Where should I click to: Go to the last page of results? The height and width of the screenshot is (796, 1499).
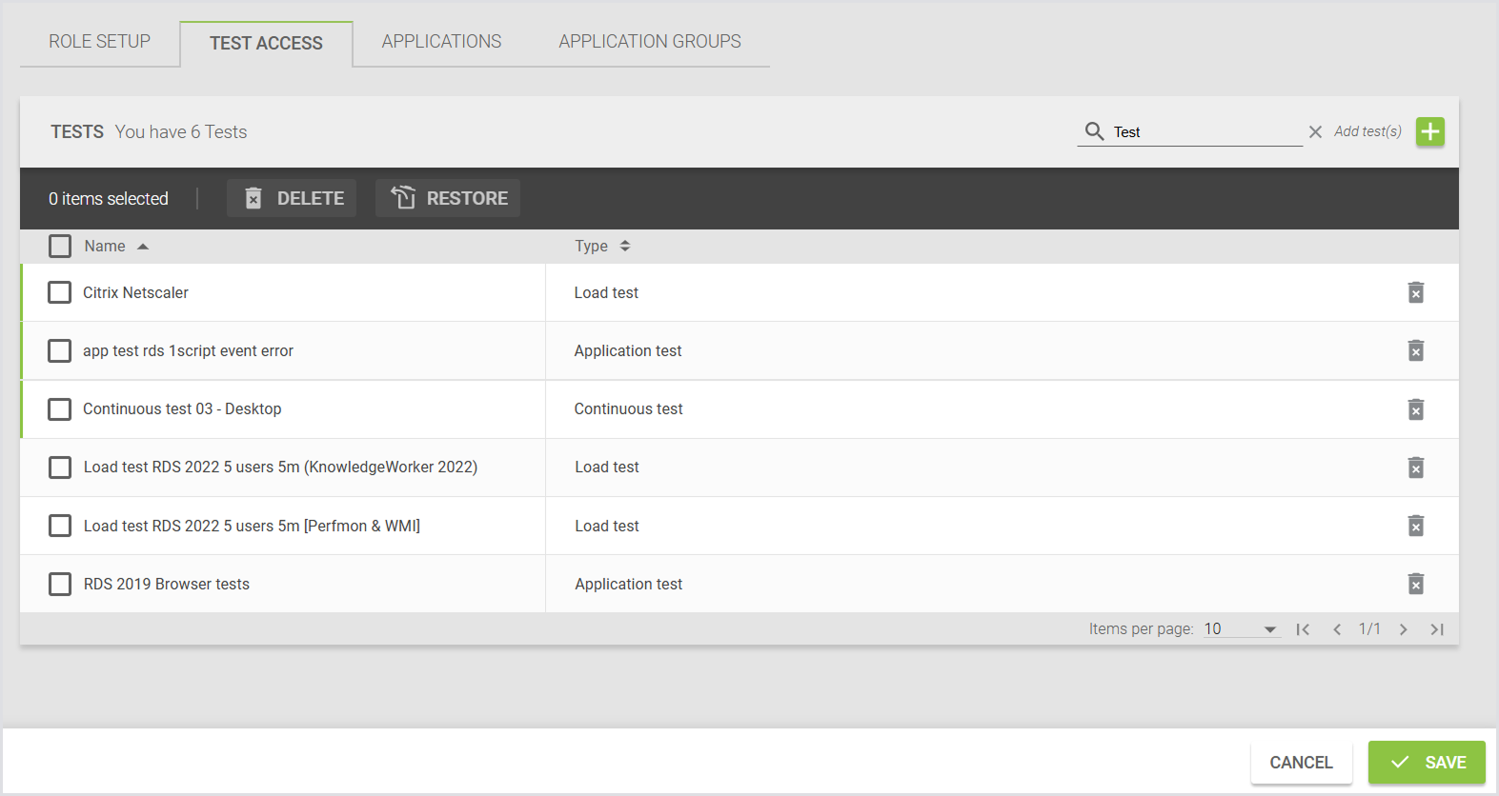coord(1437,629)
